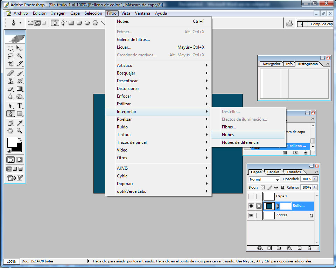Viewport: 336px width, 268px height.
Task: Open the Relleno slider arrow
Action: (315, 187)
